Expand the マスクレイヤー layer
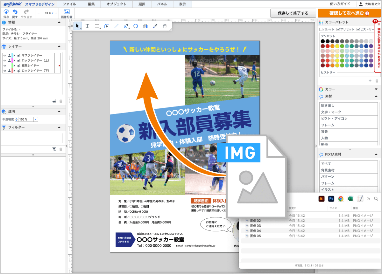Viewport: 382px width, 274px height. point(14,56)
